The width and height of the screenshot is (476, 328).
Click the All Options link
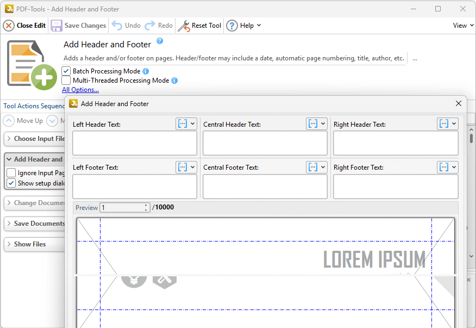(80, 90)
